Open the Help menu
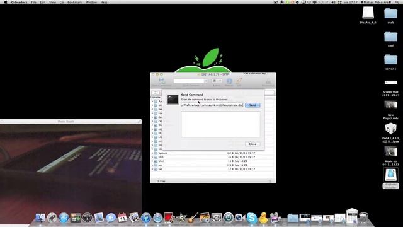The image size is (403, 227). (104, 2)
